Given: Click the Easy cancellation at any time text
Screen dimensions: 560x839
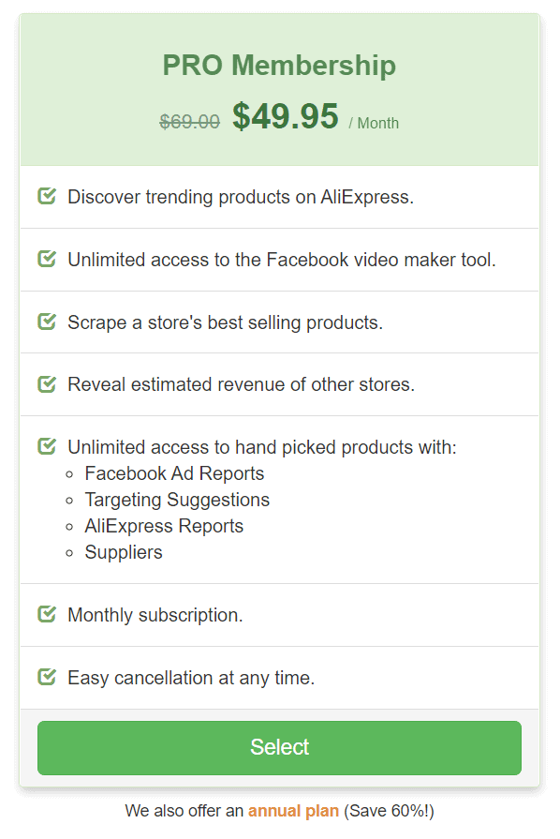Looking at the screenshot, I should [191, 678].
